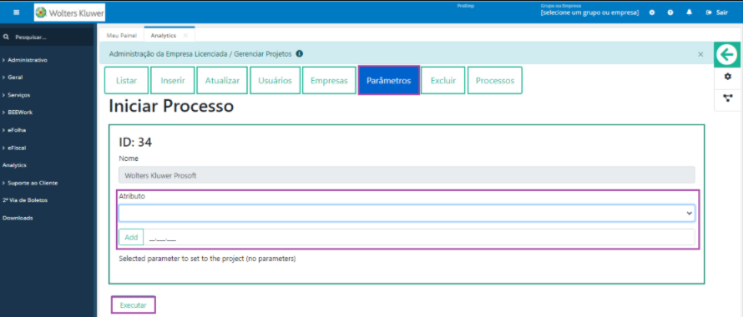The width and height of the screenshot is (743, 317).
Task: Open the settings gear in top bar
Action: coord(652,13)
